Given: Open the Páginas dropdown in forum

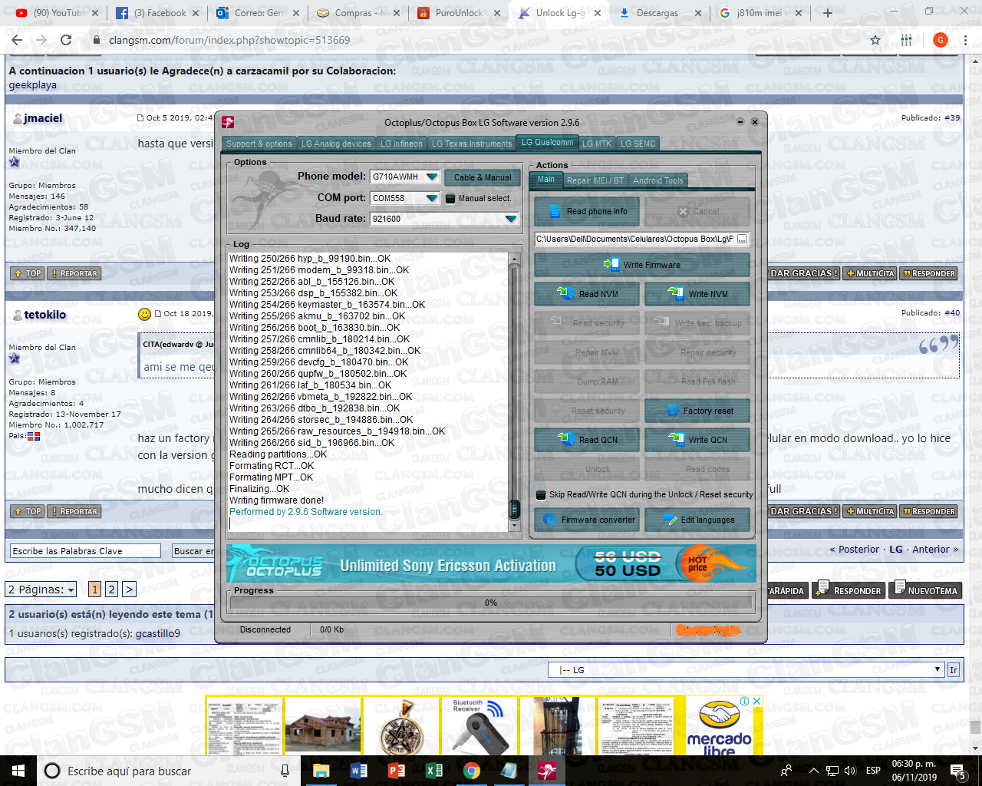Looking at the screenshot, I should coord(42,589).
